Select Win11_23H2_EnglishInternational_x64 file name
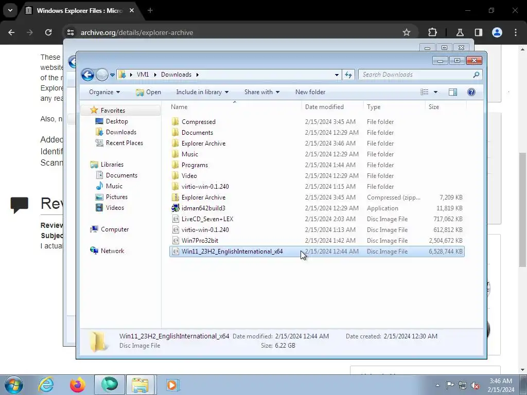The width and height of the screenshot is (527, 395). pyautogui.click(x=232, y=251)
